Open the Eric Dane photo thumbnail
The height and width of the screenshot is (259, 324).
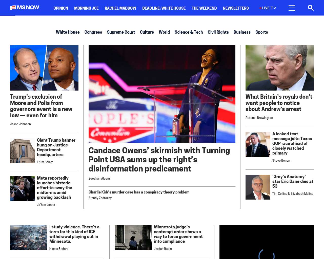tap(258, 187)
